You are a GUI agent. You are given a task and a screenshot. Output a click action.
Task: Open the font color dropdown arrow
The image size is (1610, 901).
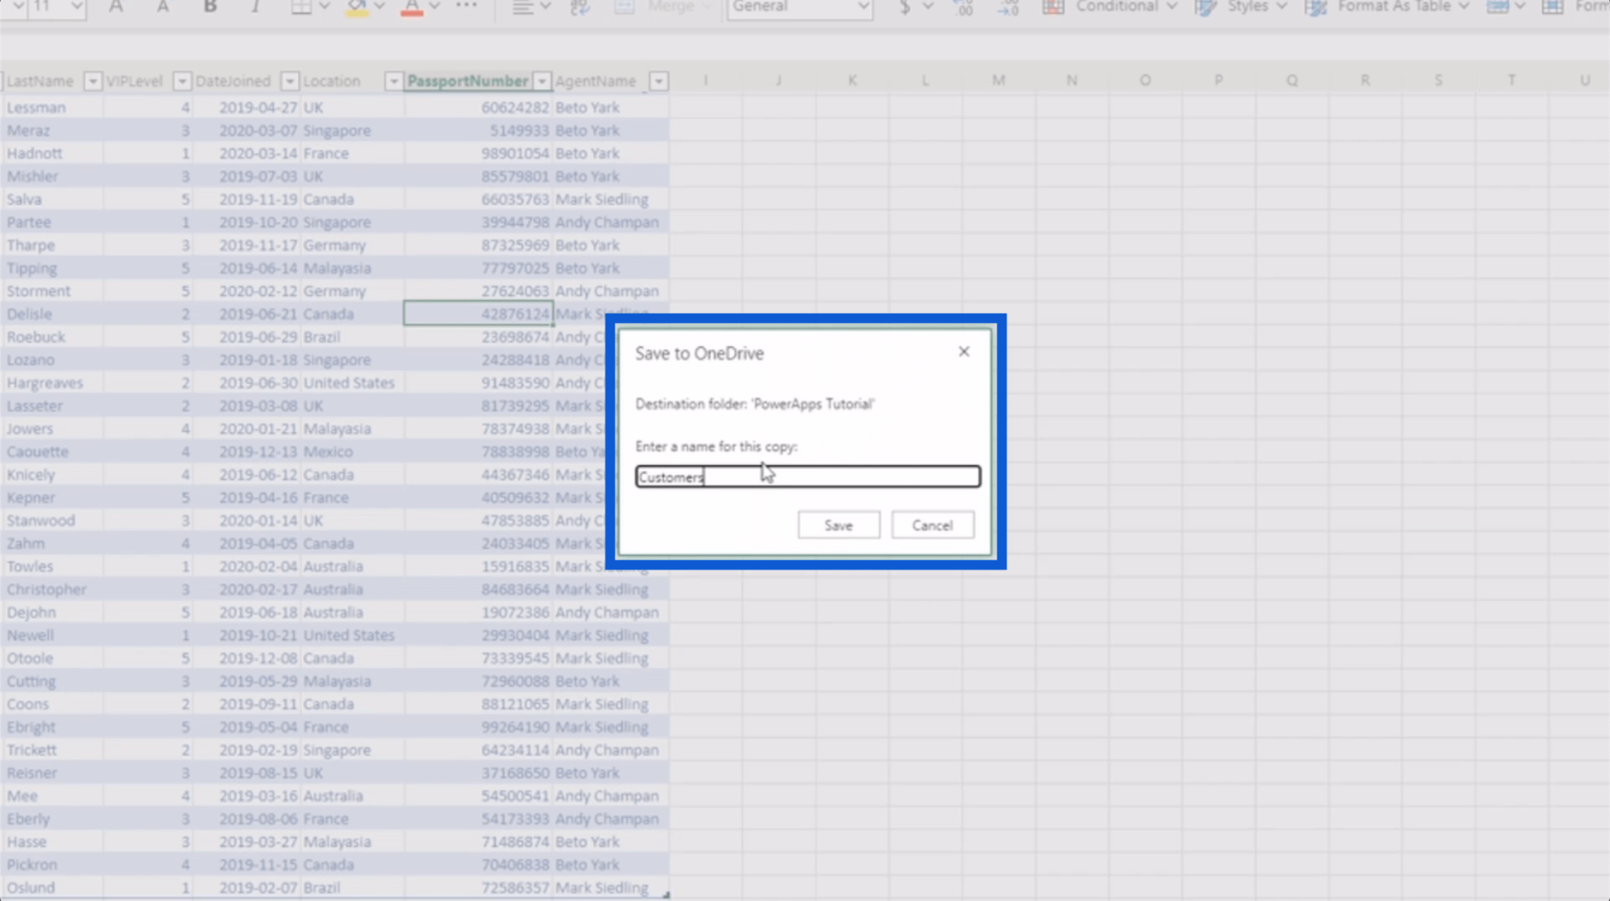[x=434, y=7]
